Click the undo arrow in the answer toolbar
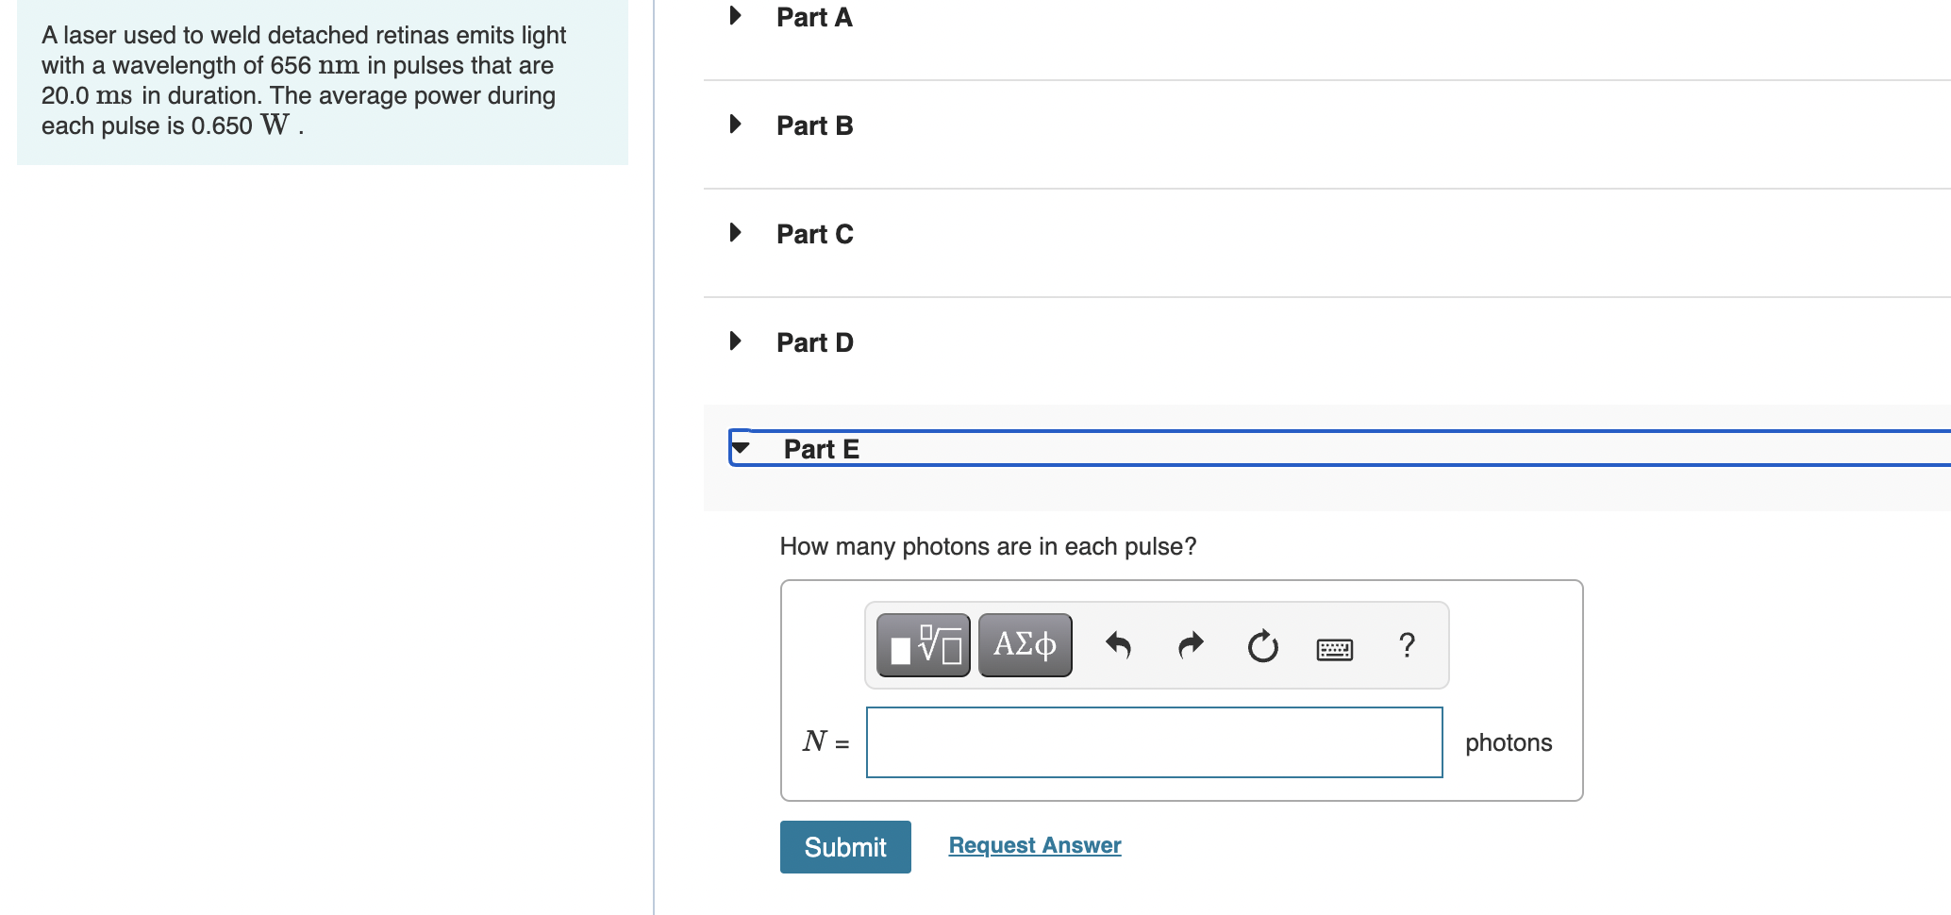Image resolution: width=1951 pixels, height=915 pixels. coord(1118,645)
